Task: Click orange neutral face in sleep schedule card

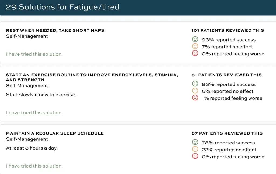Action: [x=195, y=150]
